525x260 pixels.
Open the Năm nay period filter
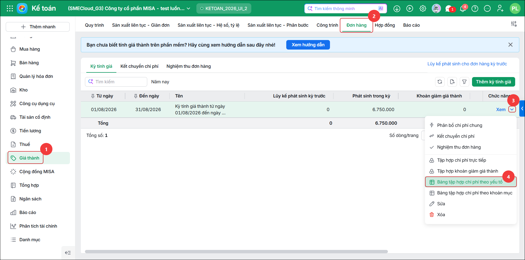[160, 82]
